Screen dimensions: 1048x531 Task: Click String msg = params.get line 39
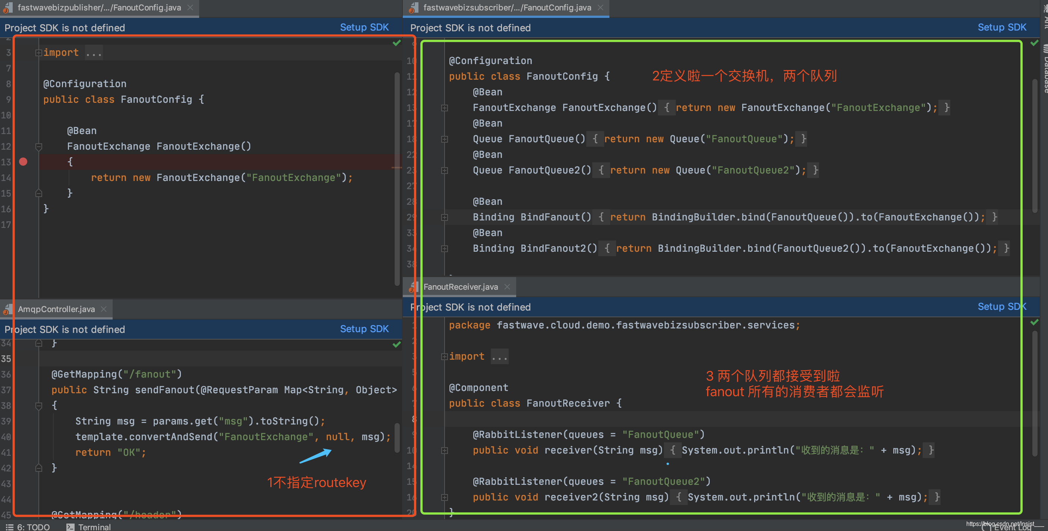(200, 421)
